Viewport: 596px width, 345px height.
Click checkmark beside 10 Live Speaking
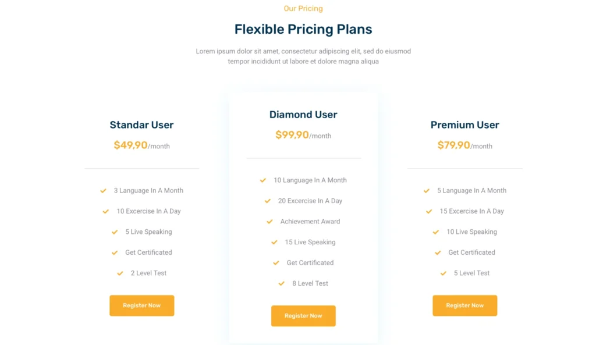pyautogui.click(x=436, y=232)
